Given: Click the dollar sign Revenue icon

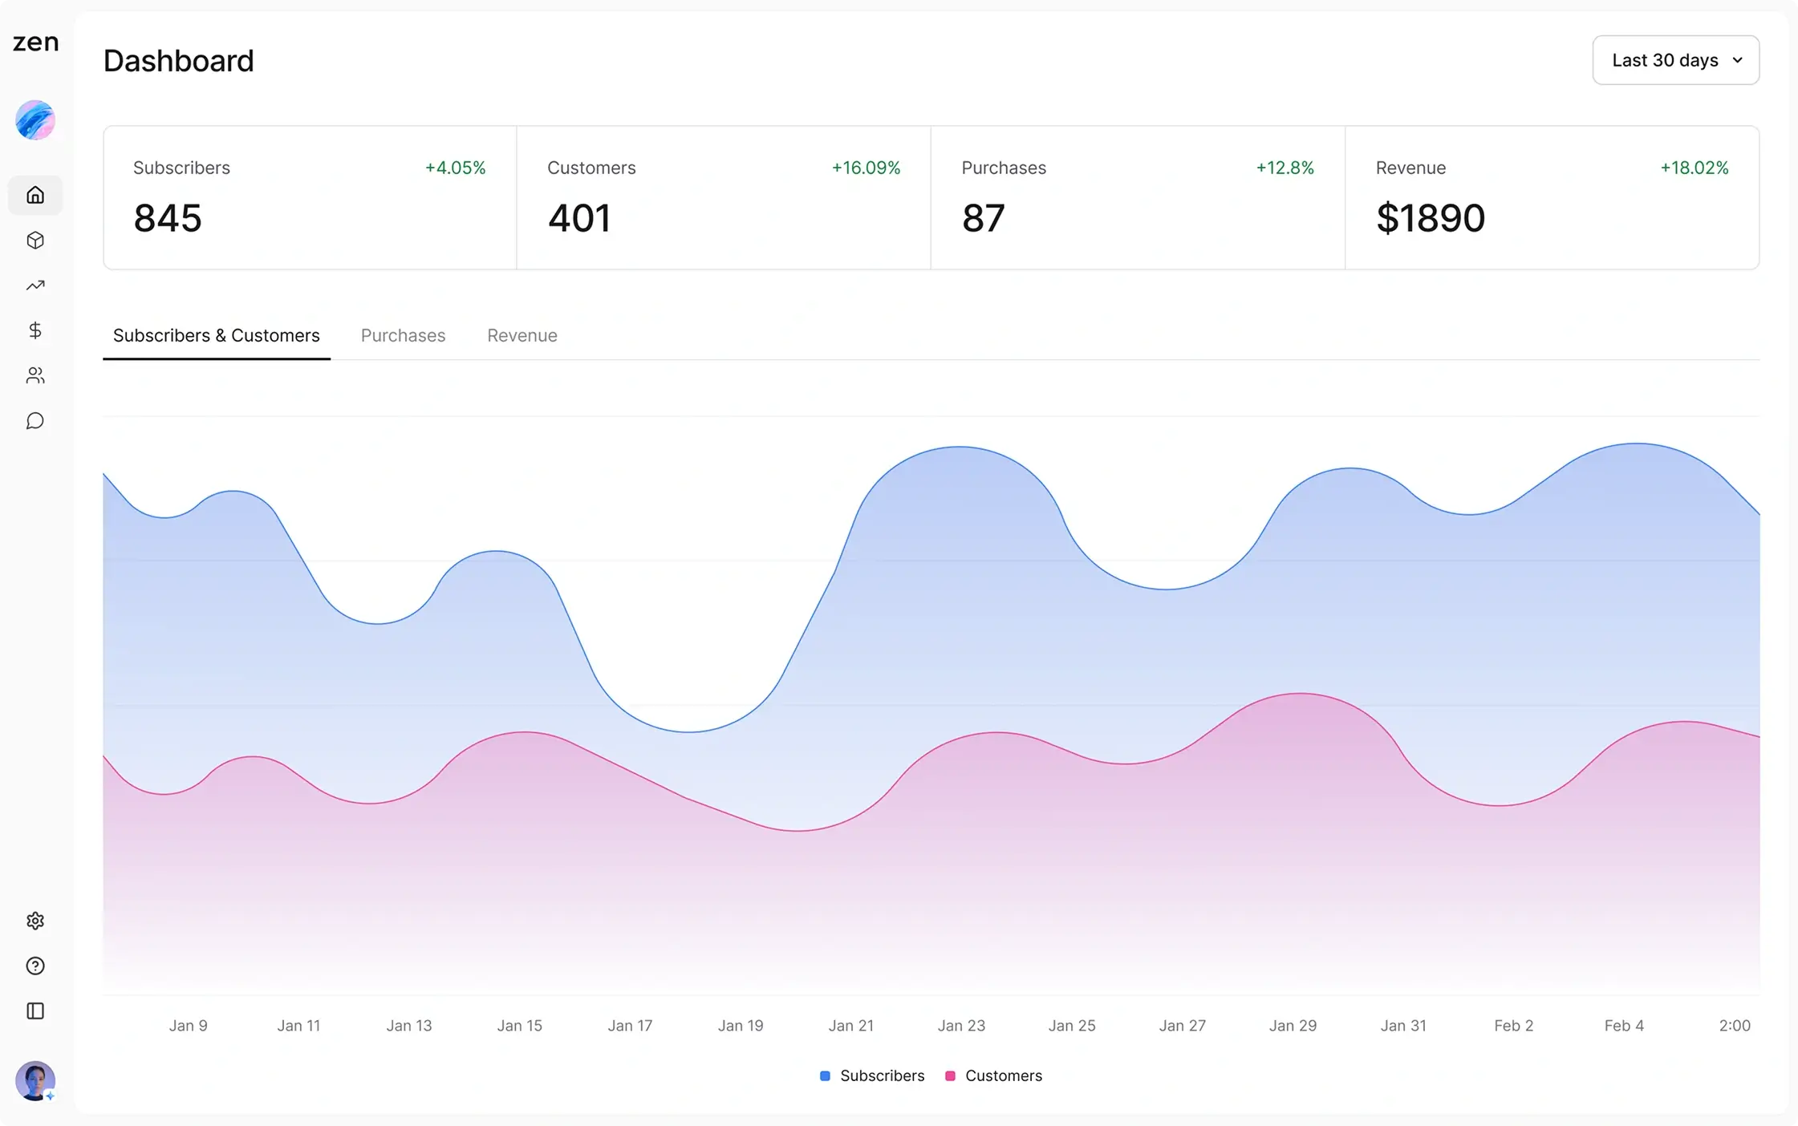Looking at the screenshot, I should pos(34,330).
